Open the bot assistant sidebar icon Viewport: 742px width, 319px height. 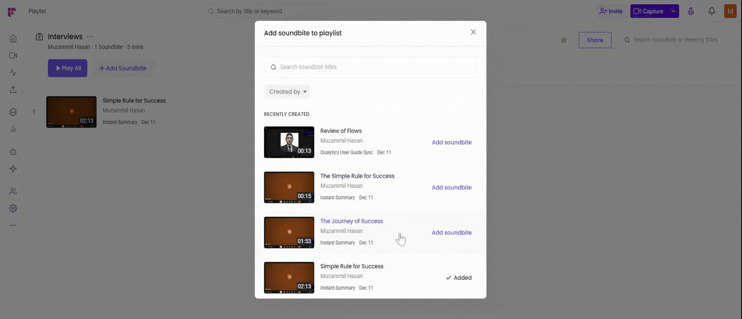(13, 152)
